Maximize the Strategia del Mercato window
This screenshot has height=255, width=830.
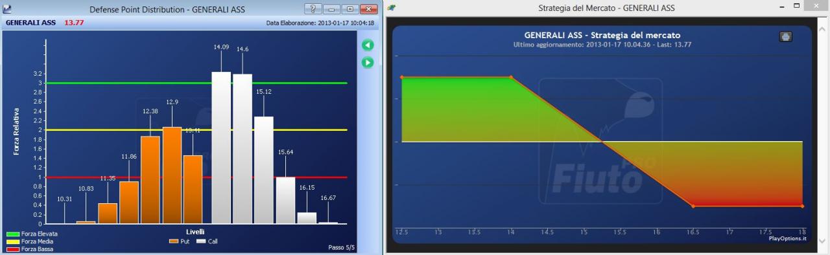pyautogui.click(x=797, y=6)
